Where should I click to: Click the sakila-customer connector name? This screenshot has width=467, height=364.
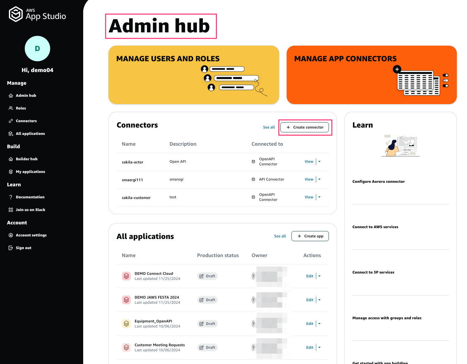[x=136, y=198]
